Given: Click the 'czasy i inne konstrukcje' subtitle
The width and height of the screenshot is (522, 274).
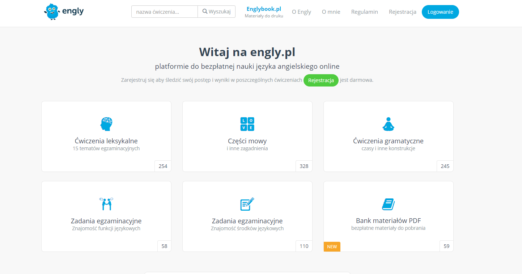Looking at the screenshot, I should pyautogui.click(x=388, y=148).
